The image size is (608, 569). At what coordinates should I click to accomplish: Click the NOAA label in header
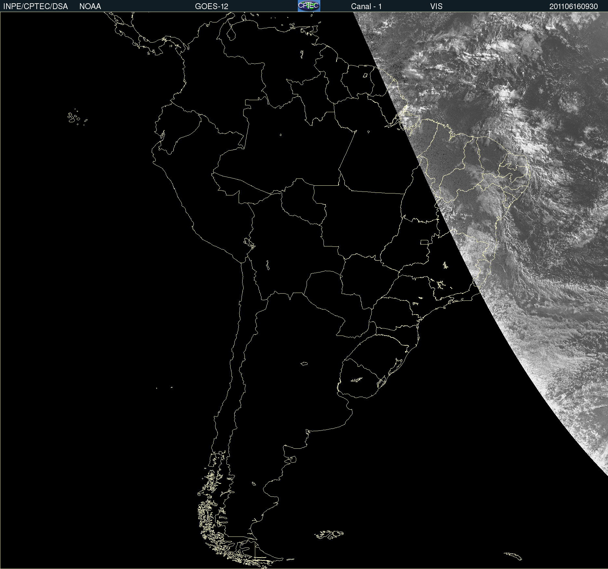pos(90,7)
